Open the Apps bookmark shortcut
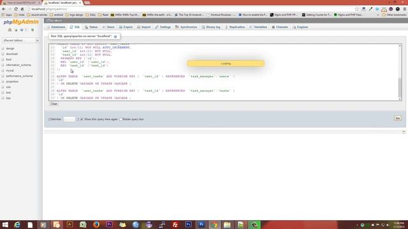 point(7,15)
